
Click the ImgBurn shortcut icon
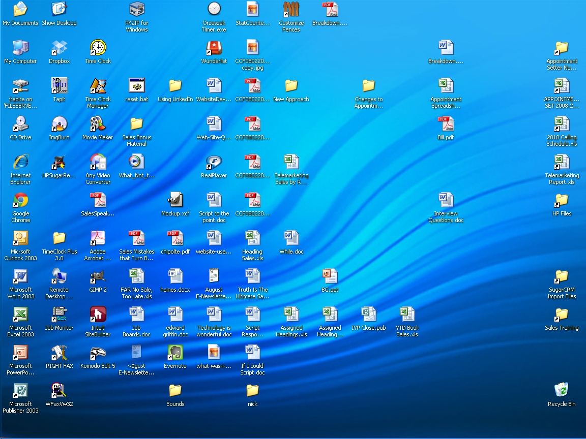(60, 124)
